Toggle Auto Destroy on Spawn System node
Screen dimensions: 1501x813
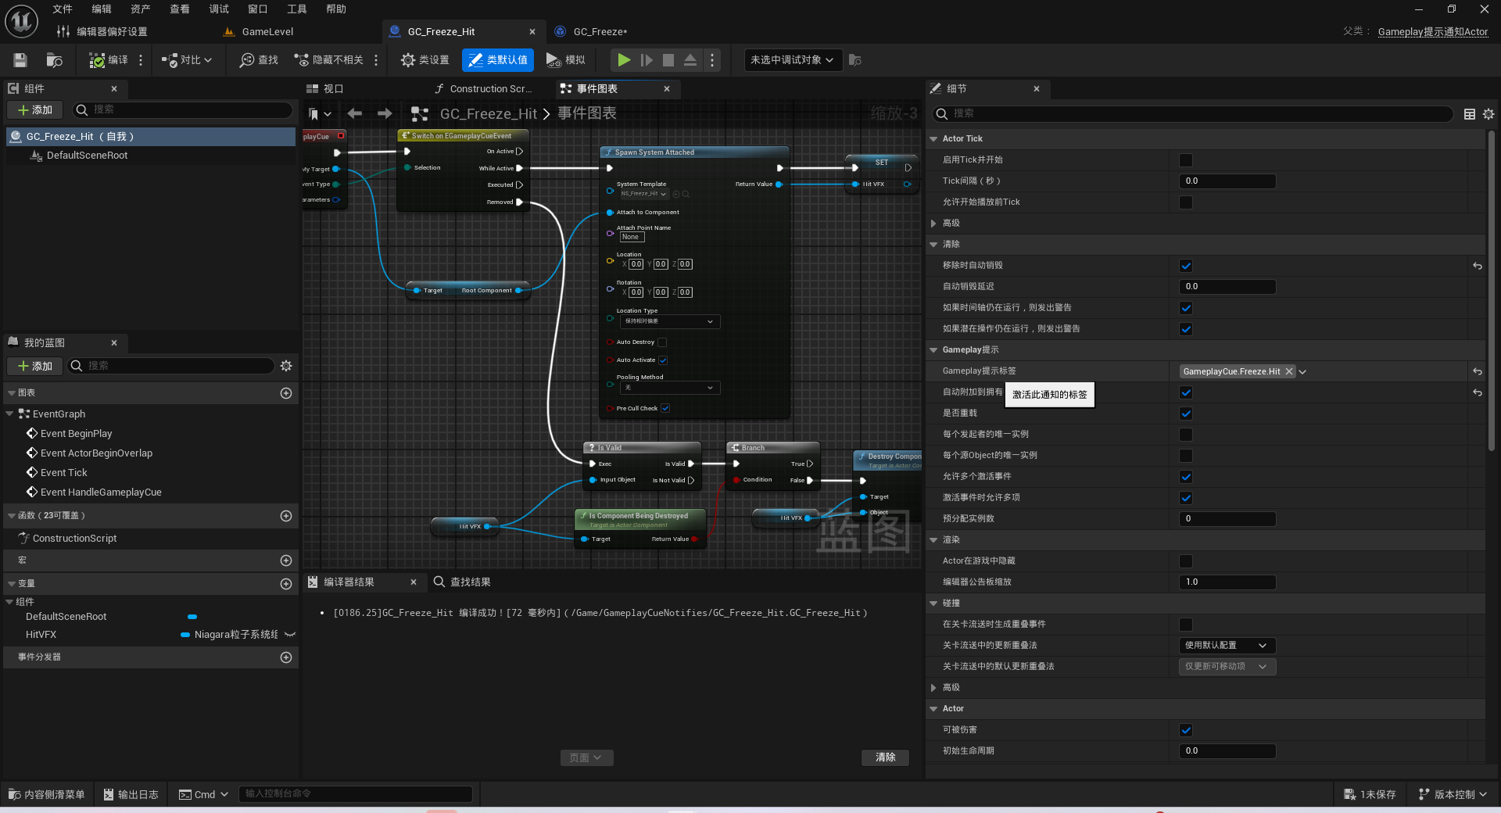coord(662,342)
